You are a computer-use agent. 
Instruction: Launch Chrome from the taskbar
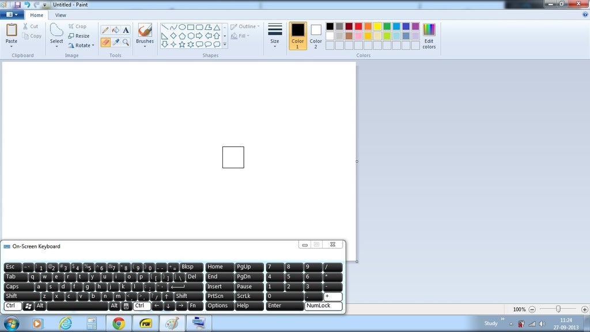coord(119,323)
